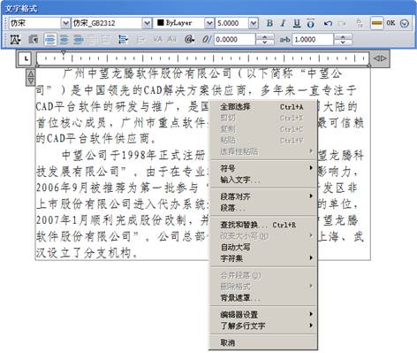Choose 查找和替换... menu entry
The height and width of the screenshot is (353, 417).
click(x=263, y=225)
